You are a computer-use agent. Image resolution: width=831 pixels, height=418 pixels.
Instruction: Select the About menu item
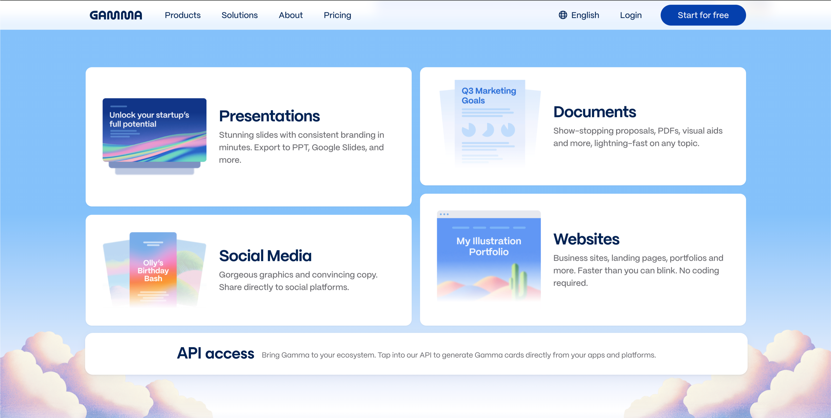point(290,15)
